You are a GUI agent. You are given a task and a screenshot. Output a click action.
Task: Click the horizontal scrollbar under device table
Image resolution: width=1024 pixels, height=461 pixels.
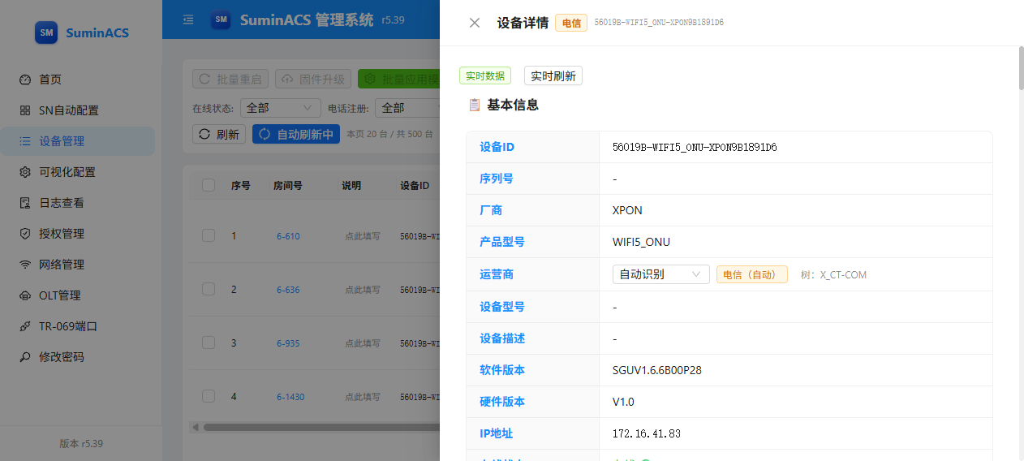[x=321, y=427]
